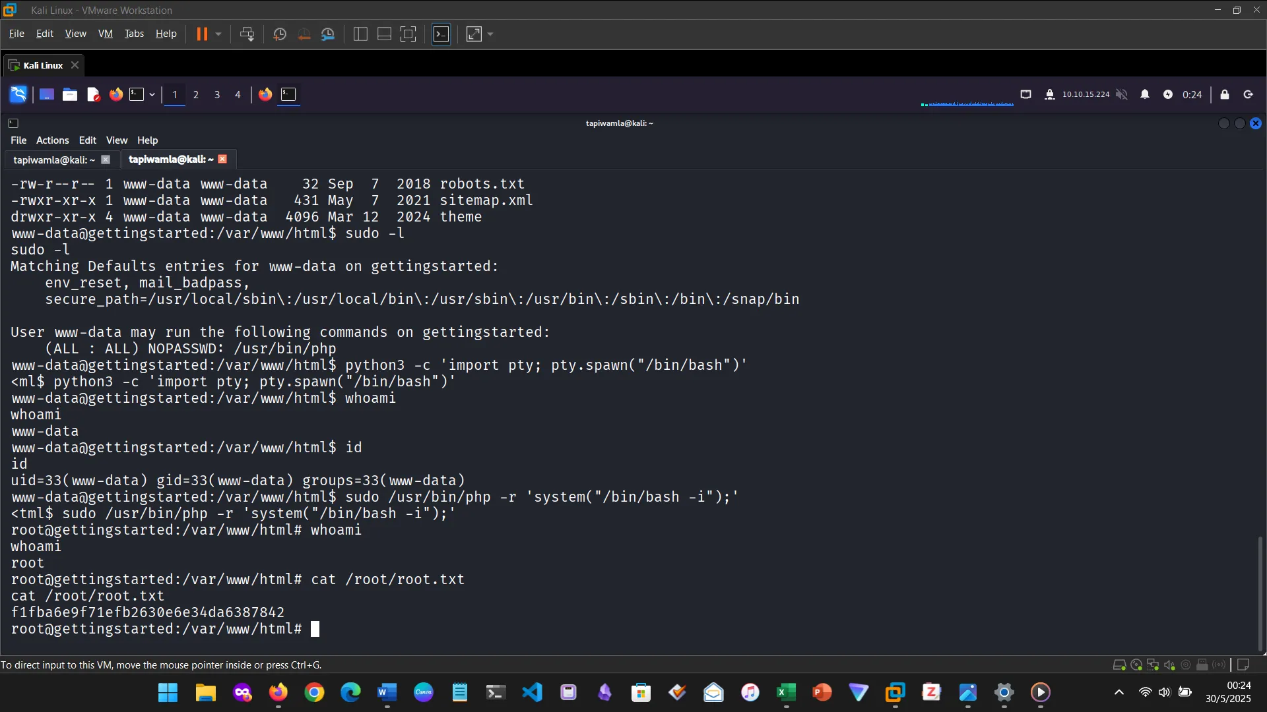Screen dimensions: 1267x712
Task: Lock the screen using the tray padlock
Action: (1225, 94)
